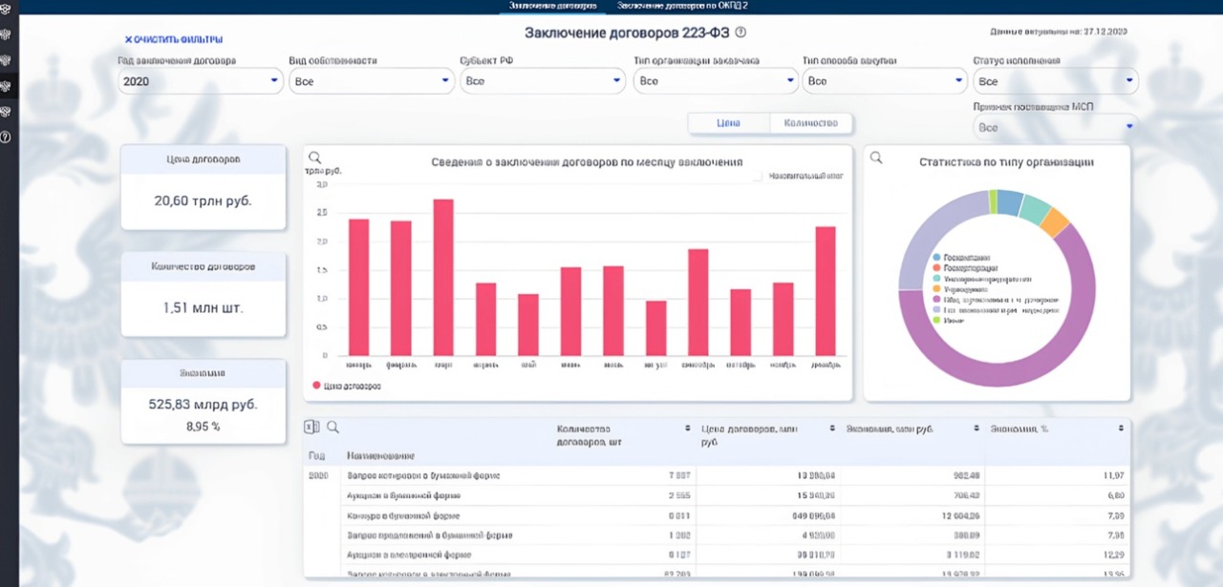Expand the Субъект РФ dropdown

click(543, 82)
